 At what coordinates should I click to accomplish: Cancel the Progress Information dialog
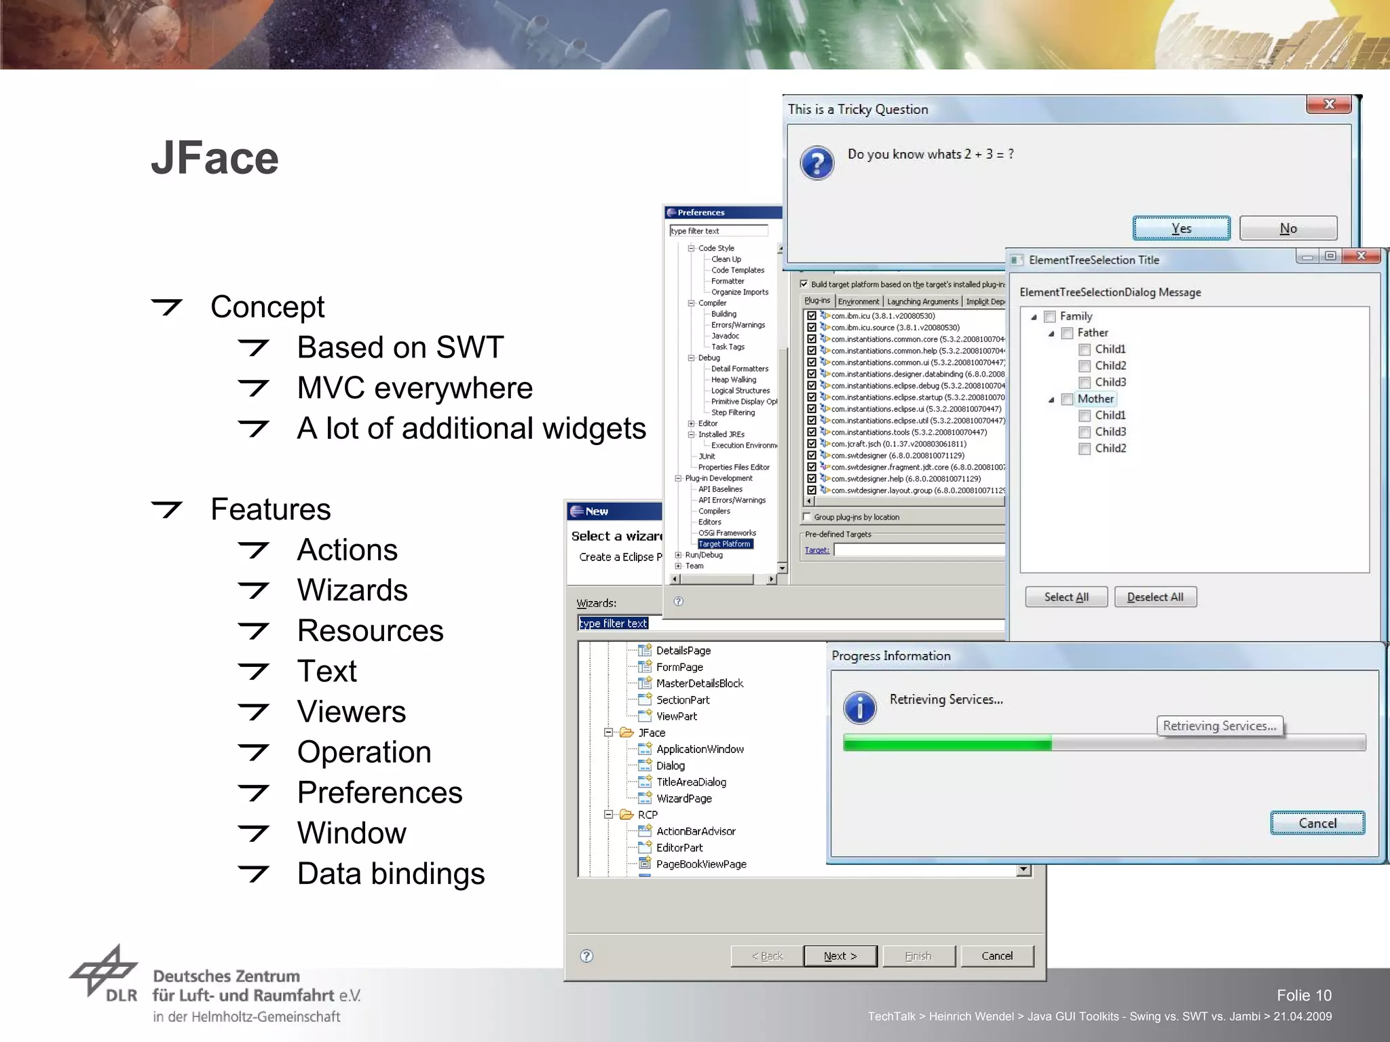click(x=1317, y=823)
